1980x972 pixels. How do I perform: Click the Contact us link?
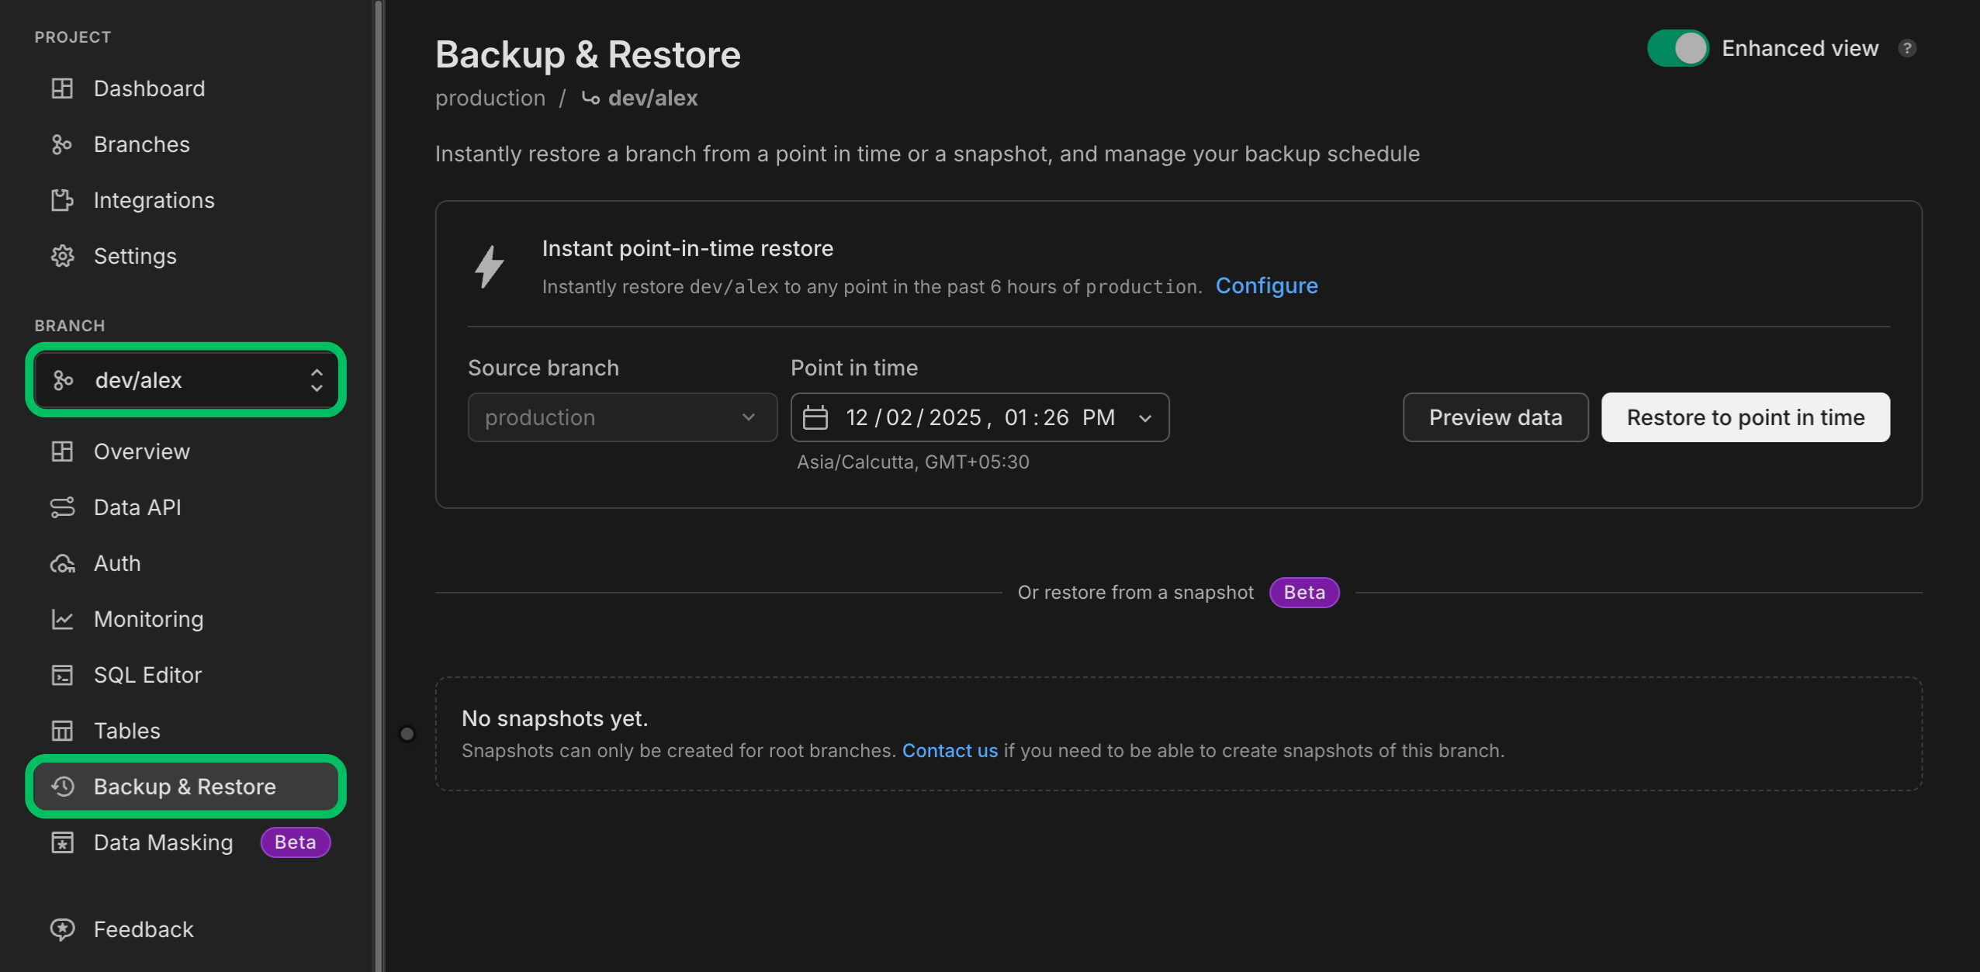pyautogui.click(x=950, y=750)
